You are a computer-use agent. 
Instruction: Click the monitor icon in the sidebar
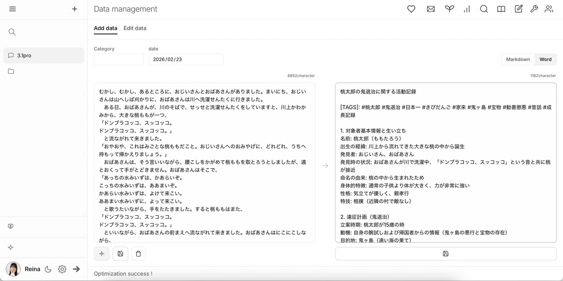pos(11,226)
